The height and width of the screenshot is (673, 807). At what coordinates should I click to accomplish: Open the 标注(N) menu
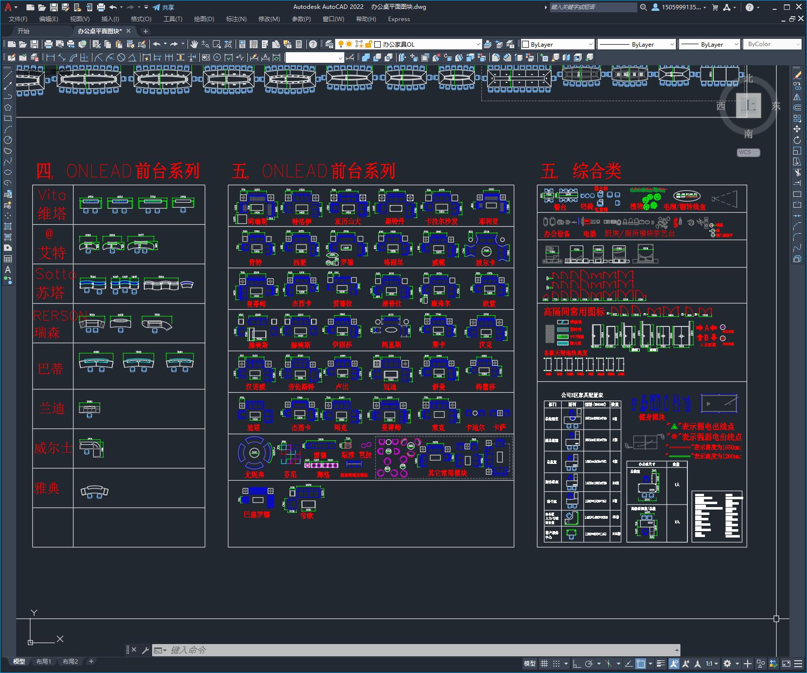236,19
